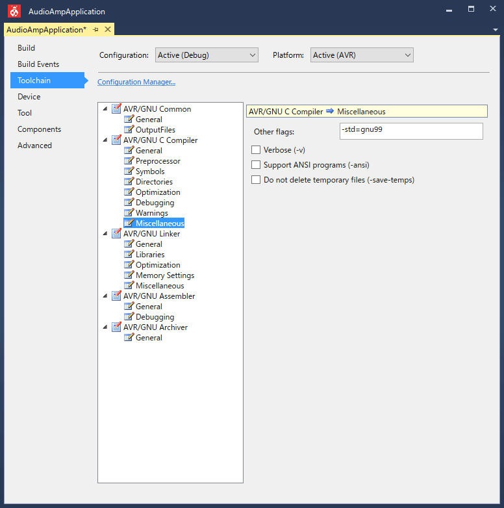Select C Compiler Optimization tree item
This screenshot has width=504, height=508.
pos(158,192)
